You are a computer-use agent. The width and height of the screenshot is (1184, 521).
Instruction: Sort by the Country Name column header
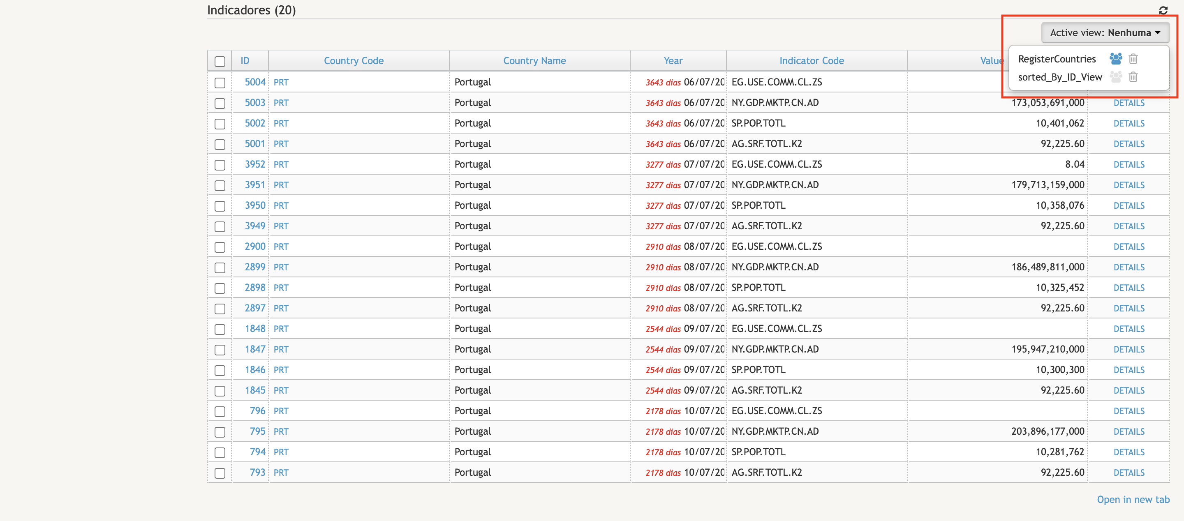tap(534, 61)
